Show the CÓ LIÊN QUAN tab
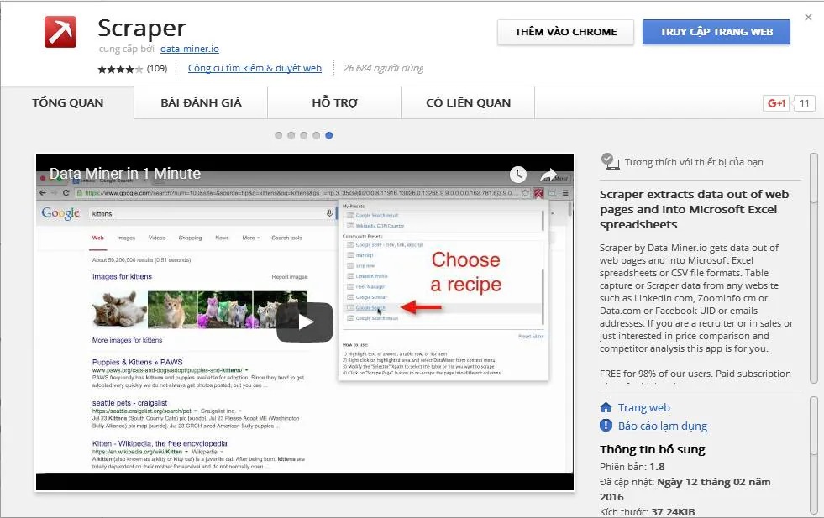Screen dimensions: 824x518 tap(468, 103)
